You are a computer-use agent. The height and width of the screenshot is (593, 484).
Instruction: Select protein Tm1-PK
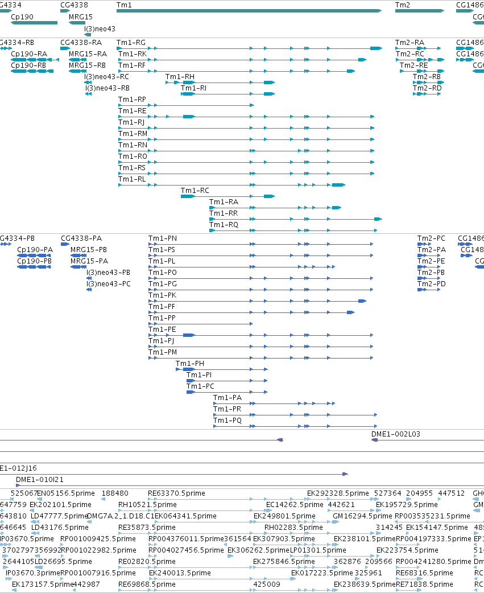tap(257, 301)
